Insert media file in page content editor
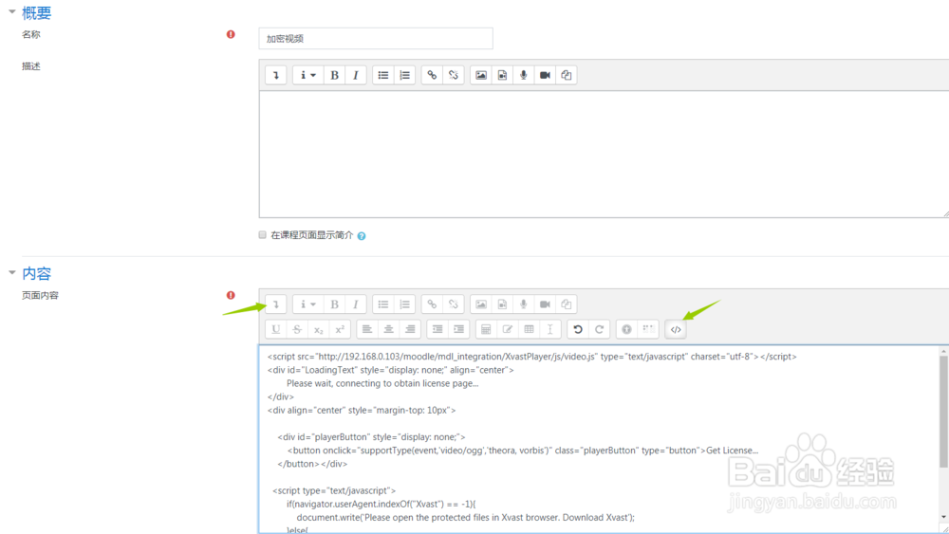Viewport: 949px width, 534px height. (x=502, y=304)
